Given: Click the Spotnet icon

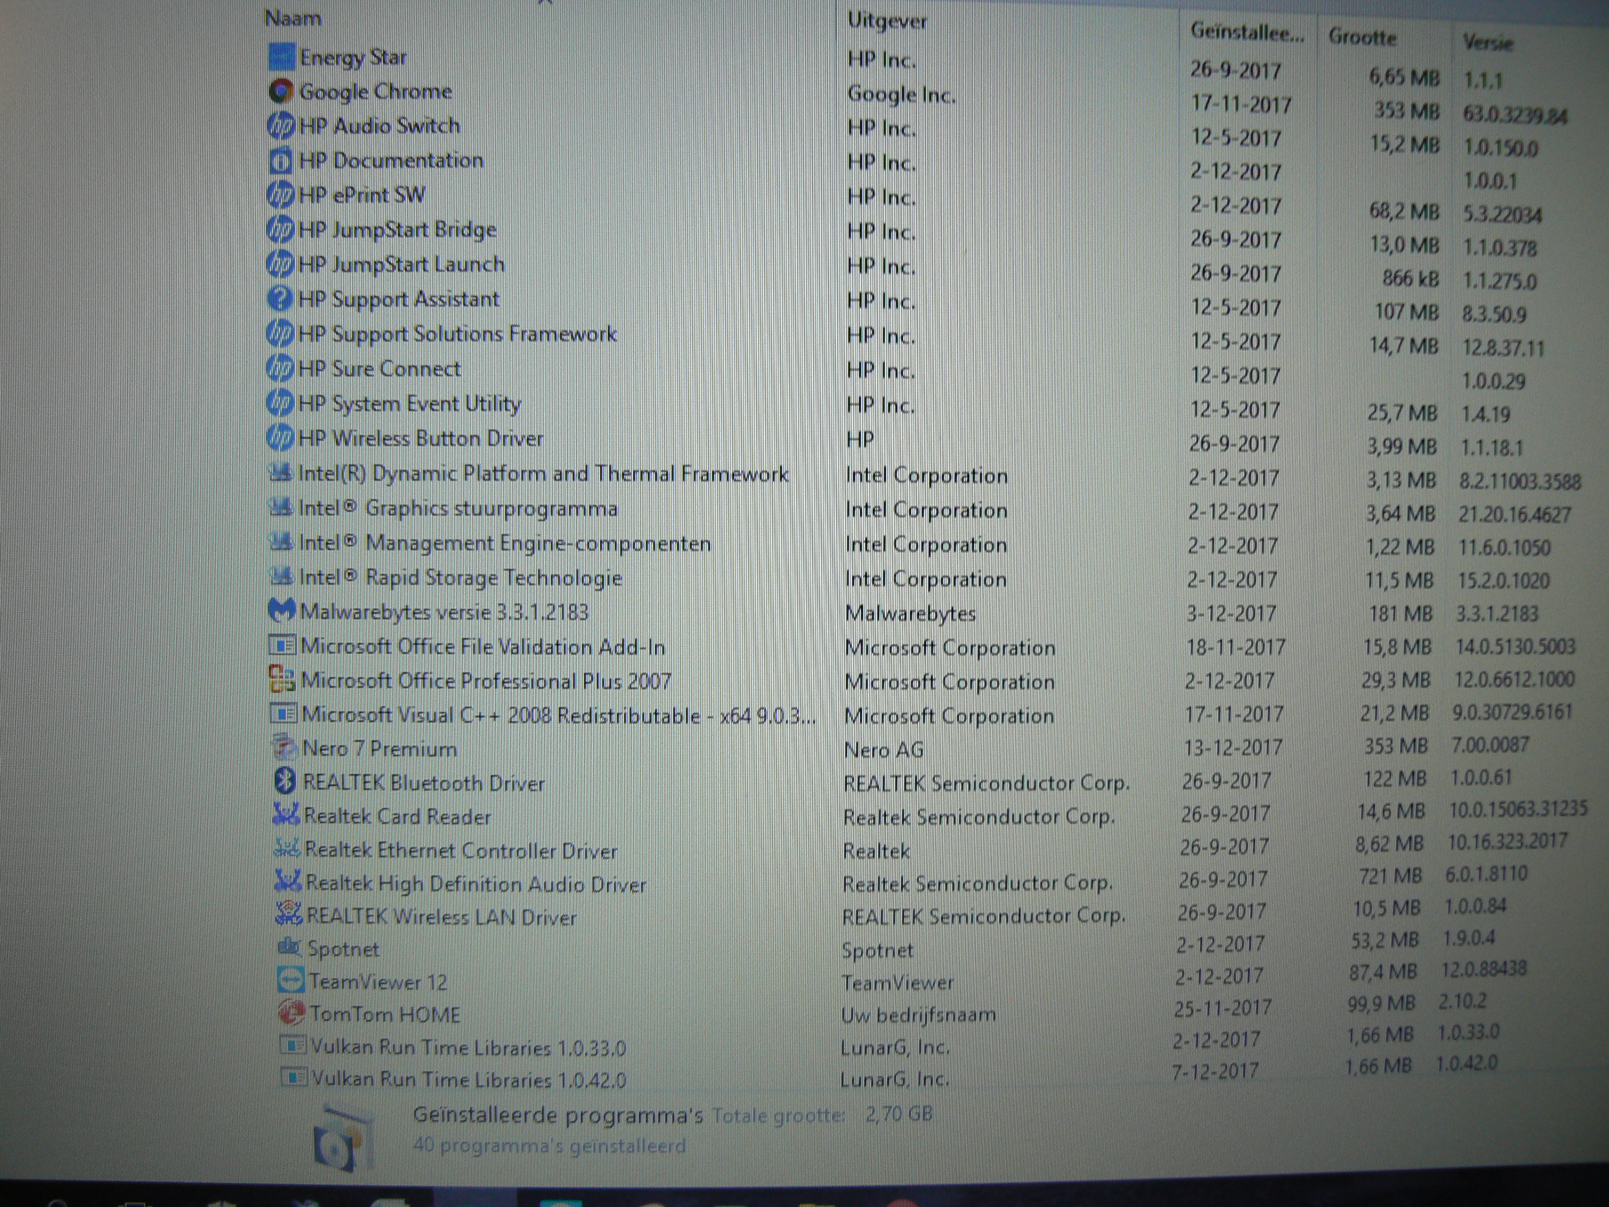Looking at the screenshot, I should click(x=290, y=948).
